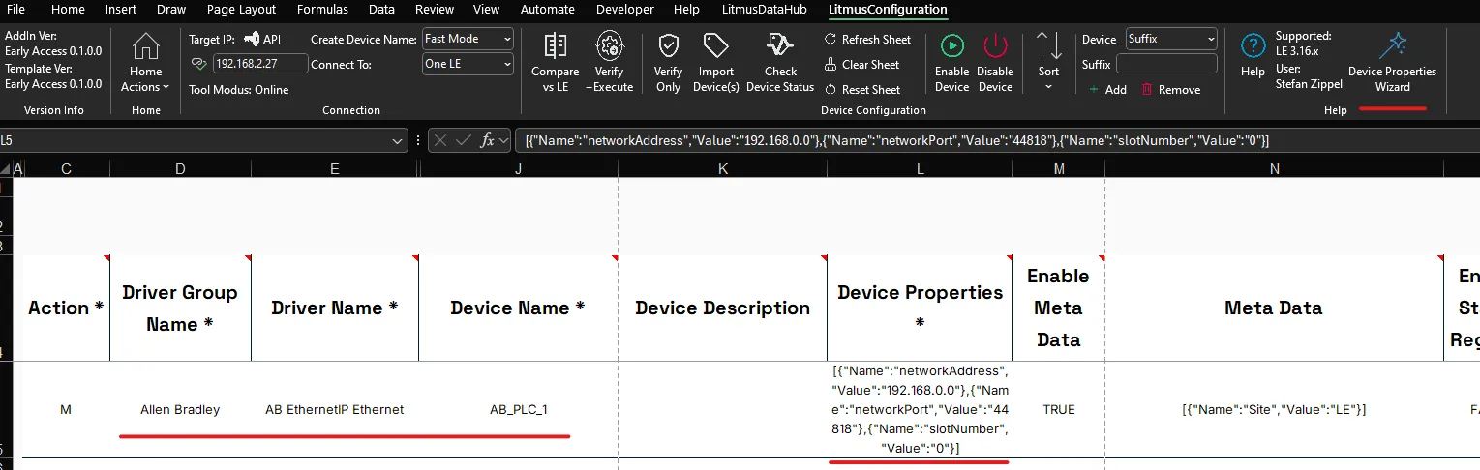
Task: Expand the fx function dropdown arrow
Action: pyautogui.click(x=503, y=141)
